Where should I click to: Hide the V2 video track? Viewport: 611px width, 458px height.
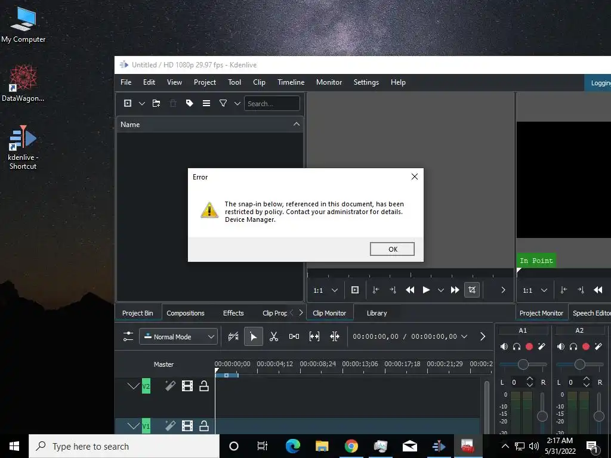tap(187, 386)
